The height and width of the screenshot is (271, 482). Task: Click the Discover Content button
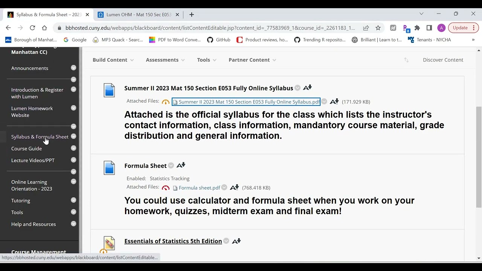click(443, 60)
